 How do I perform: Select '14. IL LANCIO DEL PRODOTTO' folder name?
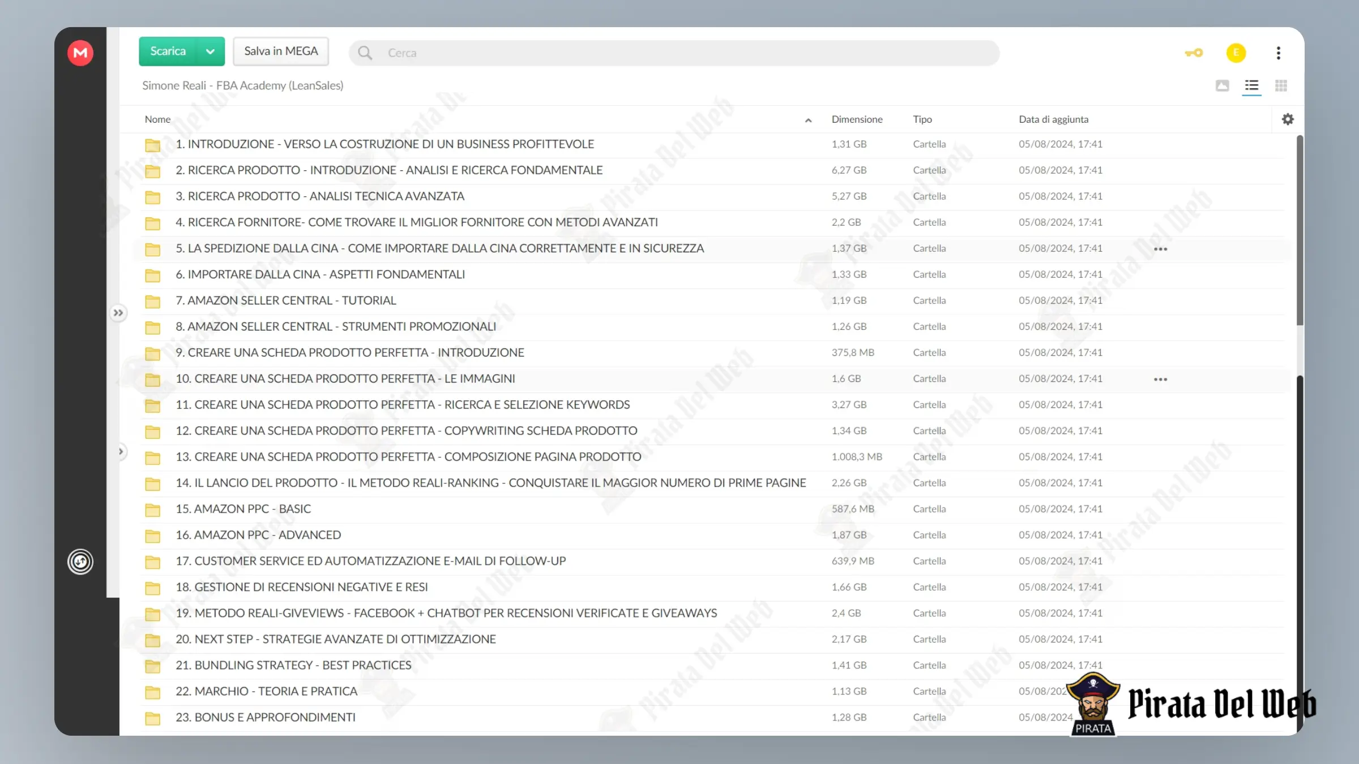point(491,483)
